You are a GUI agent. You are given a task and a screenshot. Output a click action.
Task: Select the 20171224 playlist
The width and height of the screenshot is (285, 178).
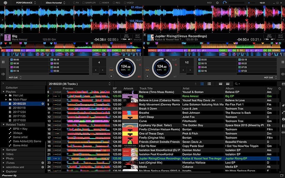(19, 112)
